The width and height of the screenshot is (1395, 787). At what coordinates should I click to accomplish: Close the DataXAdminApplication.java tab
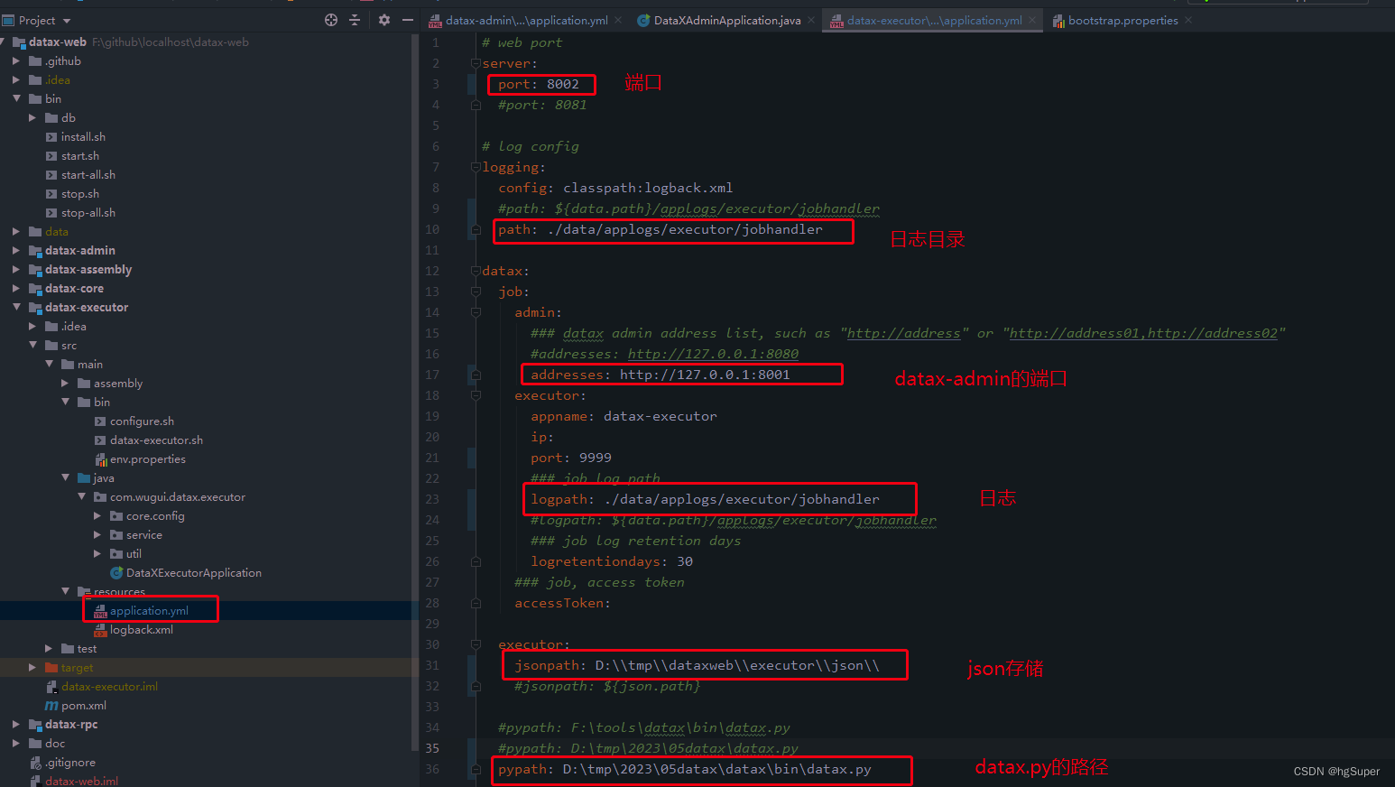811,20
